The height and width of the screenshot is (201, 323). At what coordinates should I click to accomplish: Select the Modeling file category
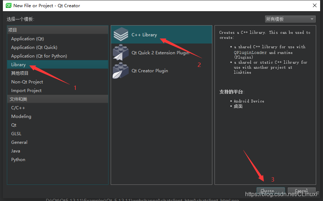58,117
